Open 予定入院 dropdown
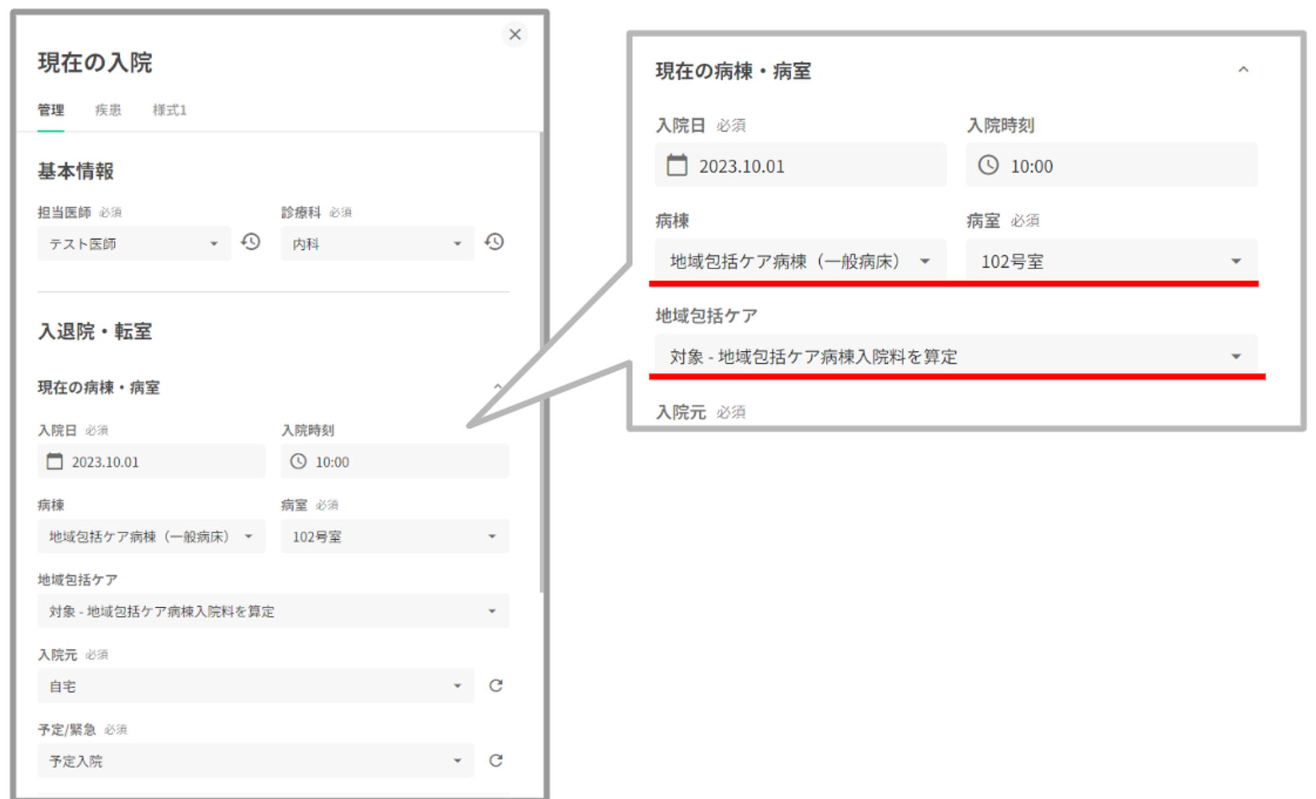The width and height of the screenshot is (1316, 799). [x=255, y=761]
